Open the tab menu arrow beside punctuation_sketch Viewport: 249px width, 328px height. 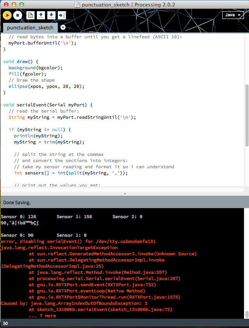63,27
